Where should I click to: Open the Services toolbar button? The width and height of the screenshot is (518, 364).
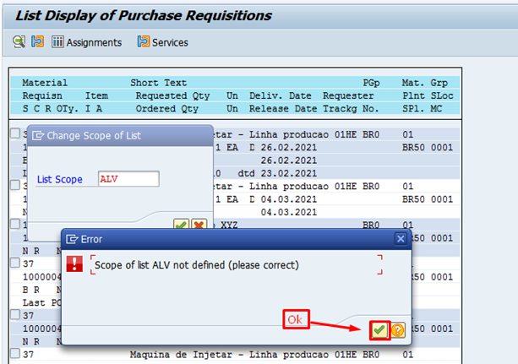point(162,41)
